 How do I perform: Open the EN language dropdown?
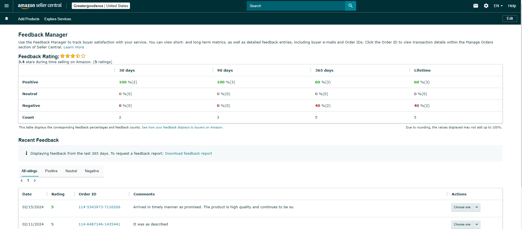[x=498, y=6]
